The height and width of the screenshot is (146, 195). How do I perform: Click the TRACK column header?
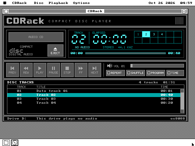point(22,87)
